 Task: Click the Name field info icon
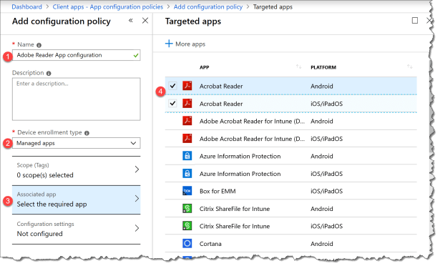click(x=39, y=45)
